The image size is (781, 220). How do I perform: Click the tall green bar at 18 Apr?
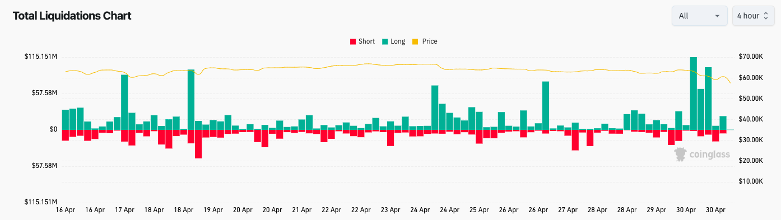191,100
